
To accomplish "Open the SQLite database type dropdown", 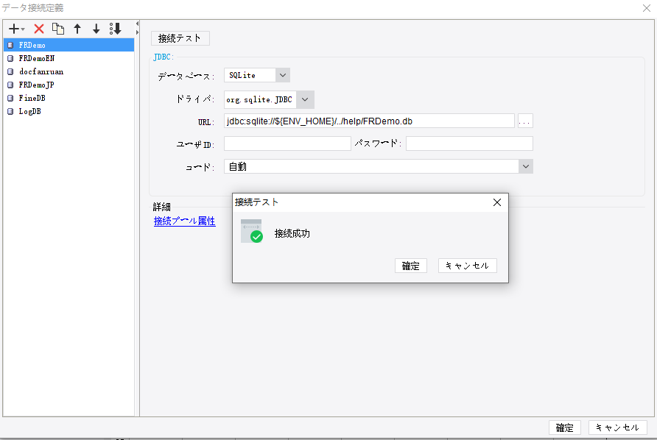I will (x=282, y=75).
